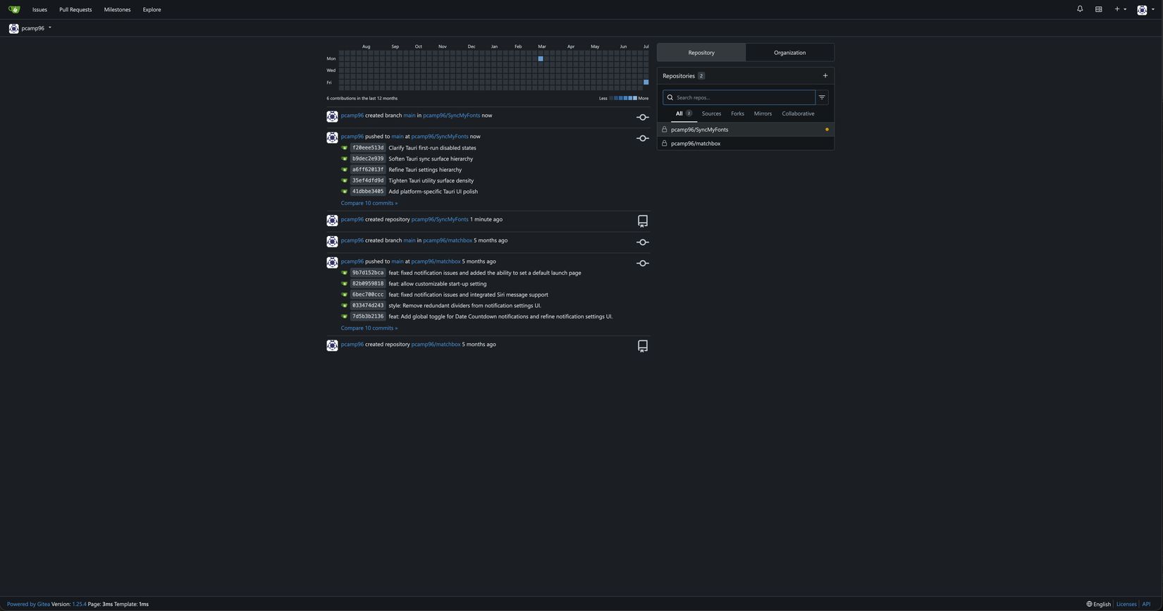Viewport: 1163px width, 611px height.
Task: Click repo icon for created matchbox repository
Action: [x=643, y=346]
